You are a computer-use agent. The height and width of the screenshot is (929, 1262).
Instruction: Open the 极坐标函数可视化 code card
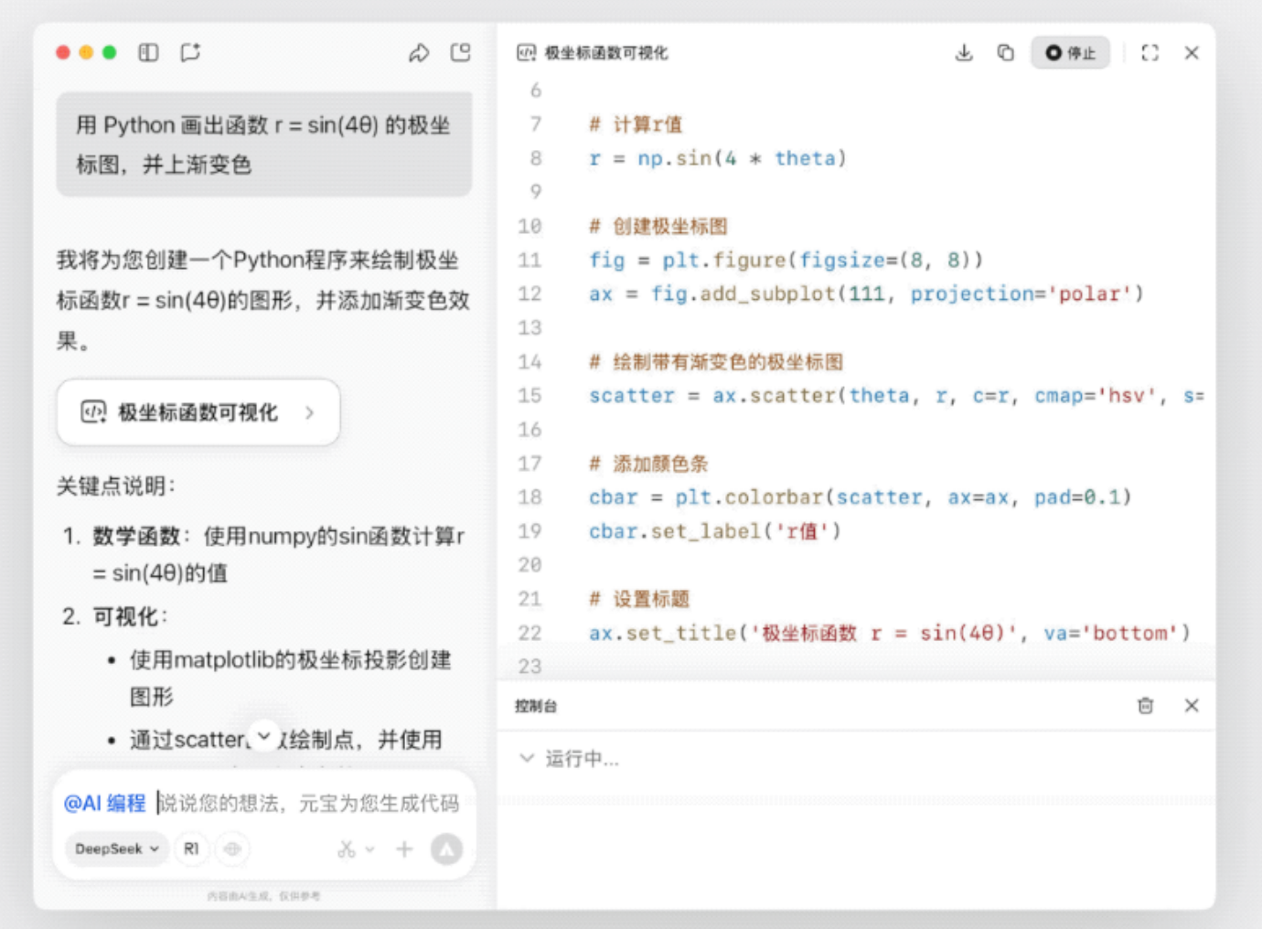[198, 412]
